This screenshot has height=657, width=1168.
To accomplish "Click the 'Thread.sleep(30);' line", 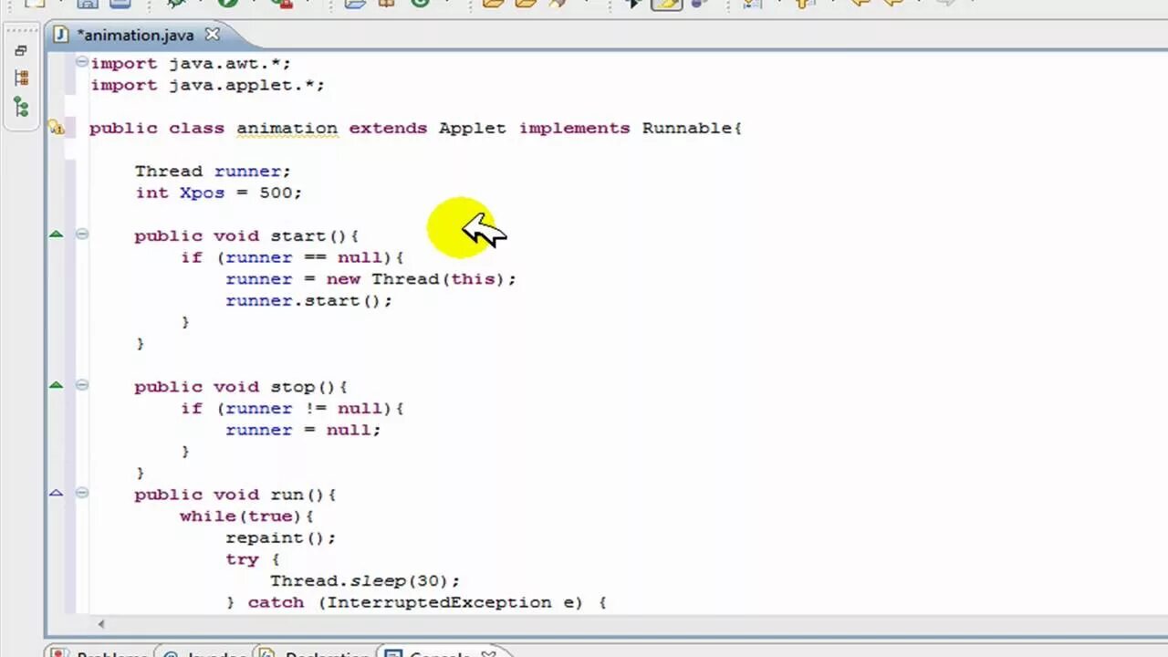I will (x=365, y=580).
